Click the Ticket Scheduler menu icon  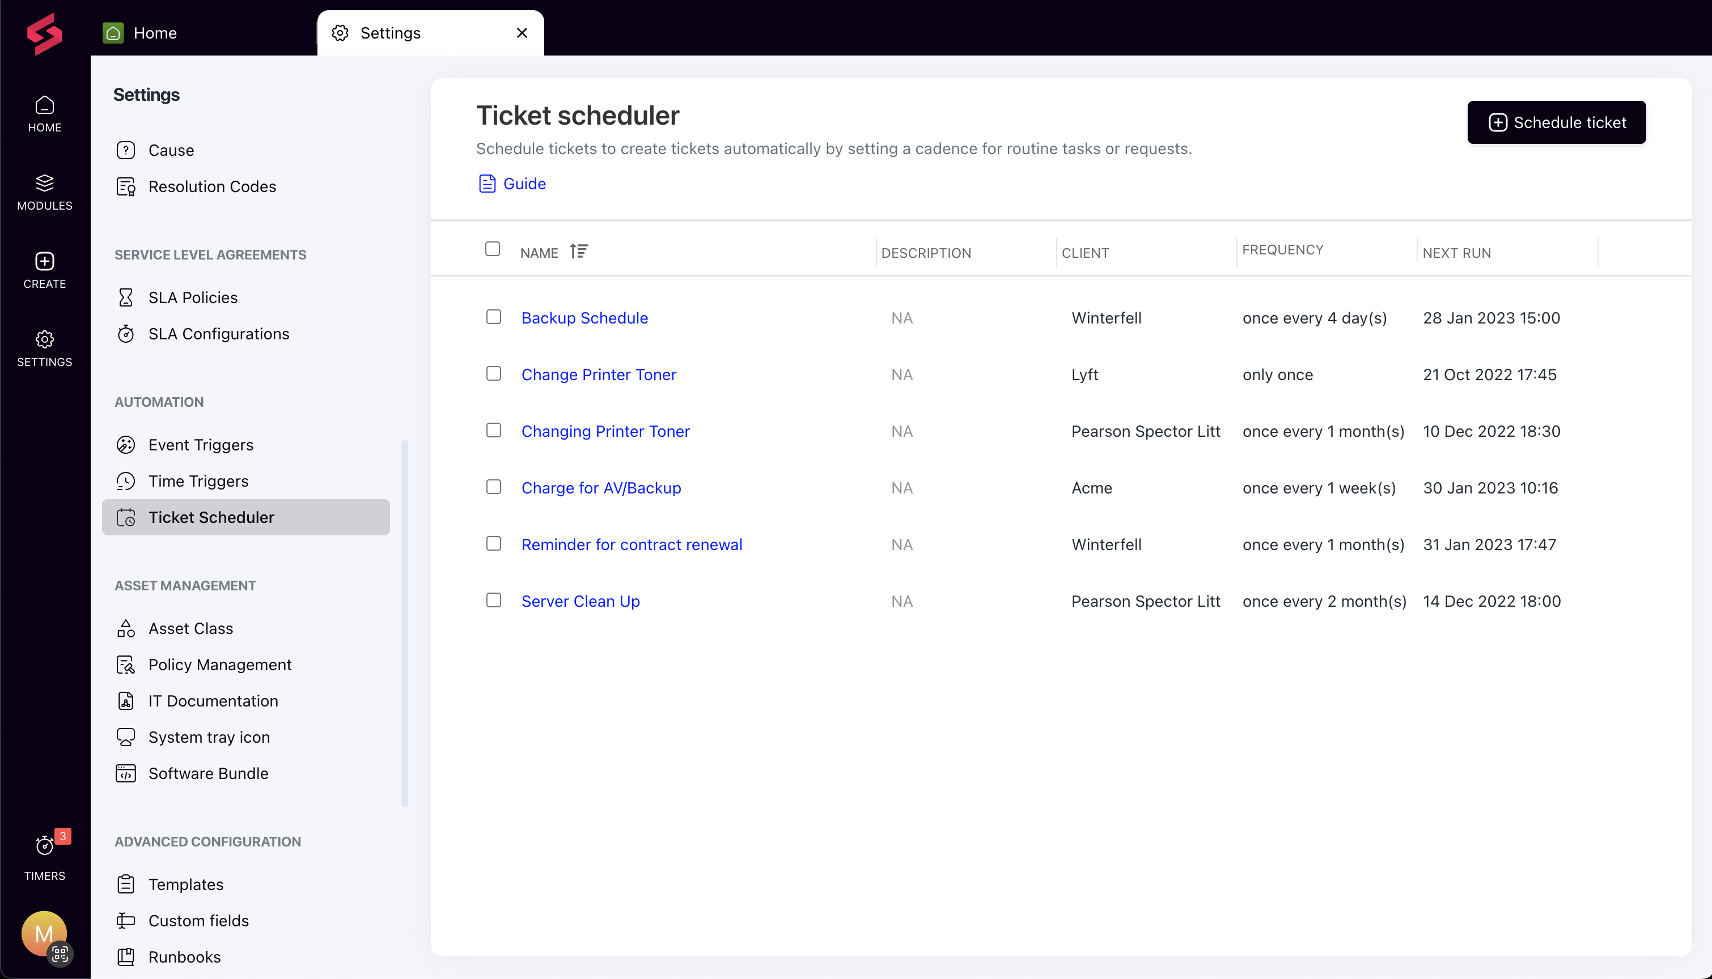pyautogui.click(x=126, y=517)
